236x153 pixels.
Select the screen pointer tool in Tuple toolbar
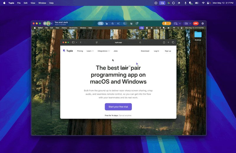coord(101,24)
